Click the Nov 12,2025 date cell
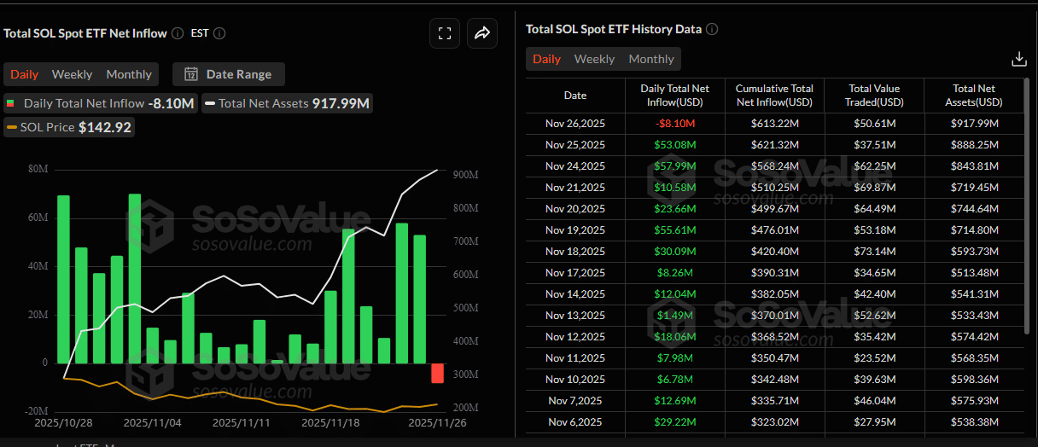 coord(575,337)
